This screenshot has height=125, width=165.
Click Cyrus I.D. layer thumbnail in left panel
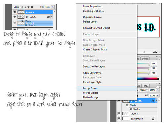(21, 17)
